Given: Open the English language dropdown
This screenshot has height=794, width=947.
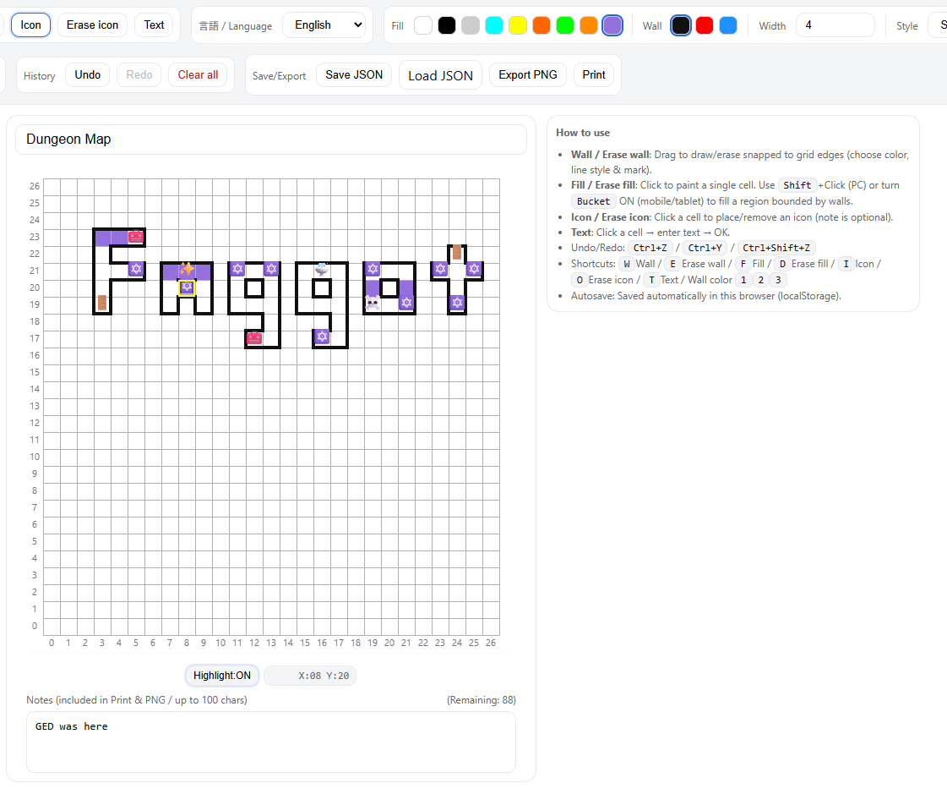Looking at the screenshot, I should coord(324,25).
